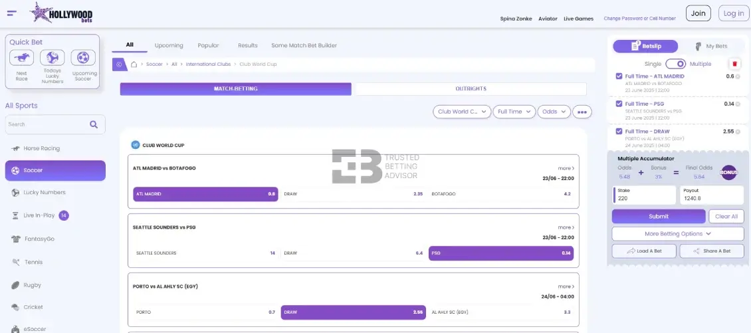
Task: Click the Club World Cup league icon
Action: [x=135, y=145]
